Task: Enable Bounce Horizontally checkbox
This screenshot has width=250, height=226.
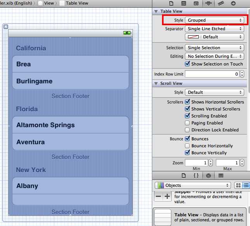Action: coord(187,146)
